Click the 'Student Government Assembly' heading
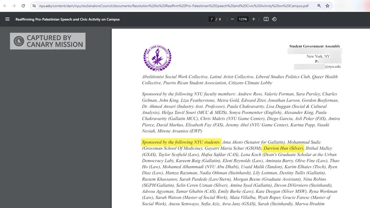Image resolution: width=370 pixels, height=208 pixels. (x=314, y=46)
